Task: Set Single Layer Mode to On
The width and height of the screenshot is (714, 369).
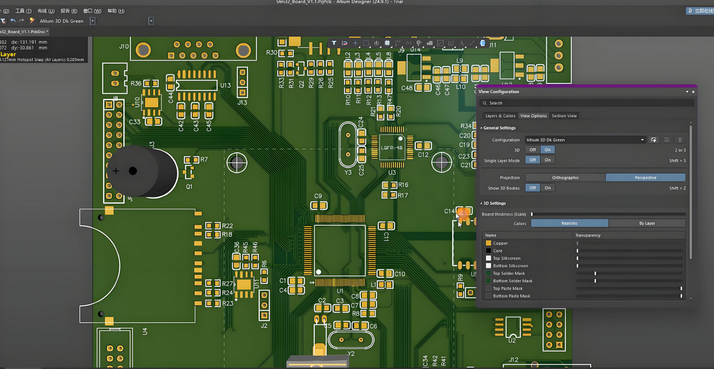Action: point(548,160)
